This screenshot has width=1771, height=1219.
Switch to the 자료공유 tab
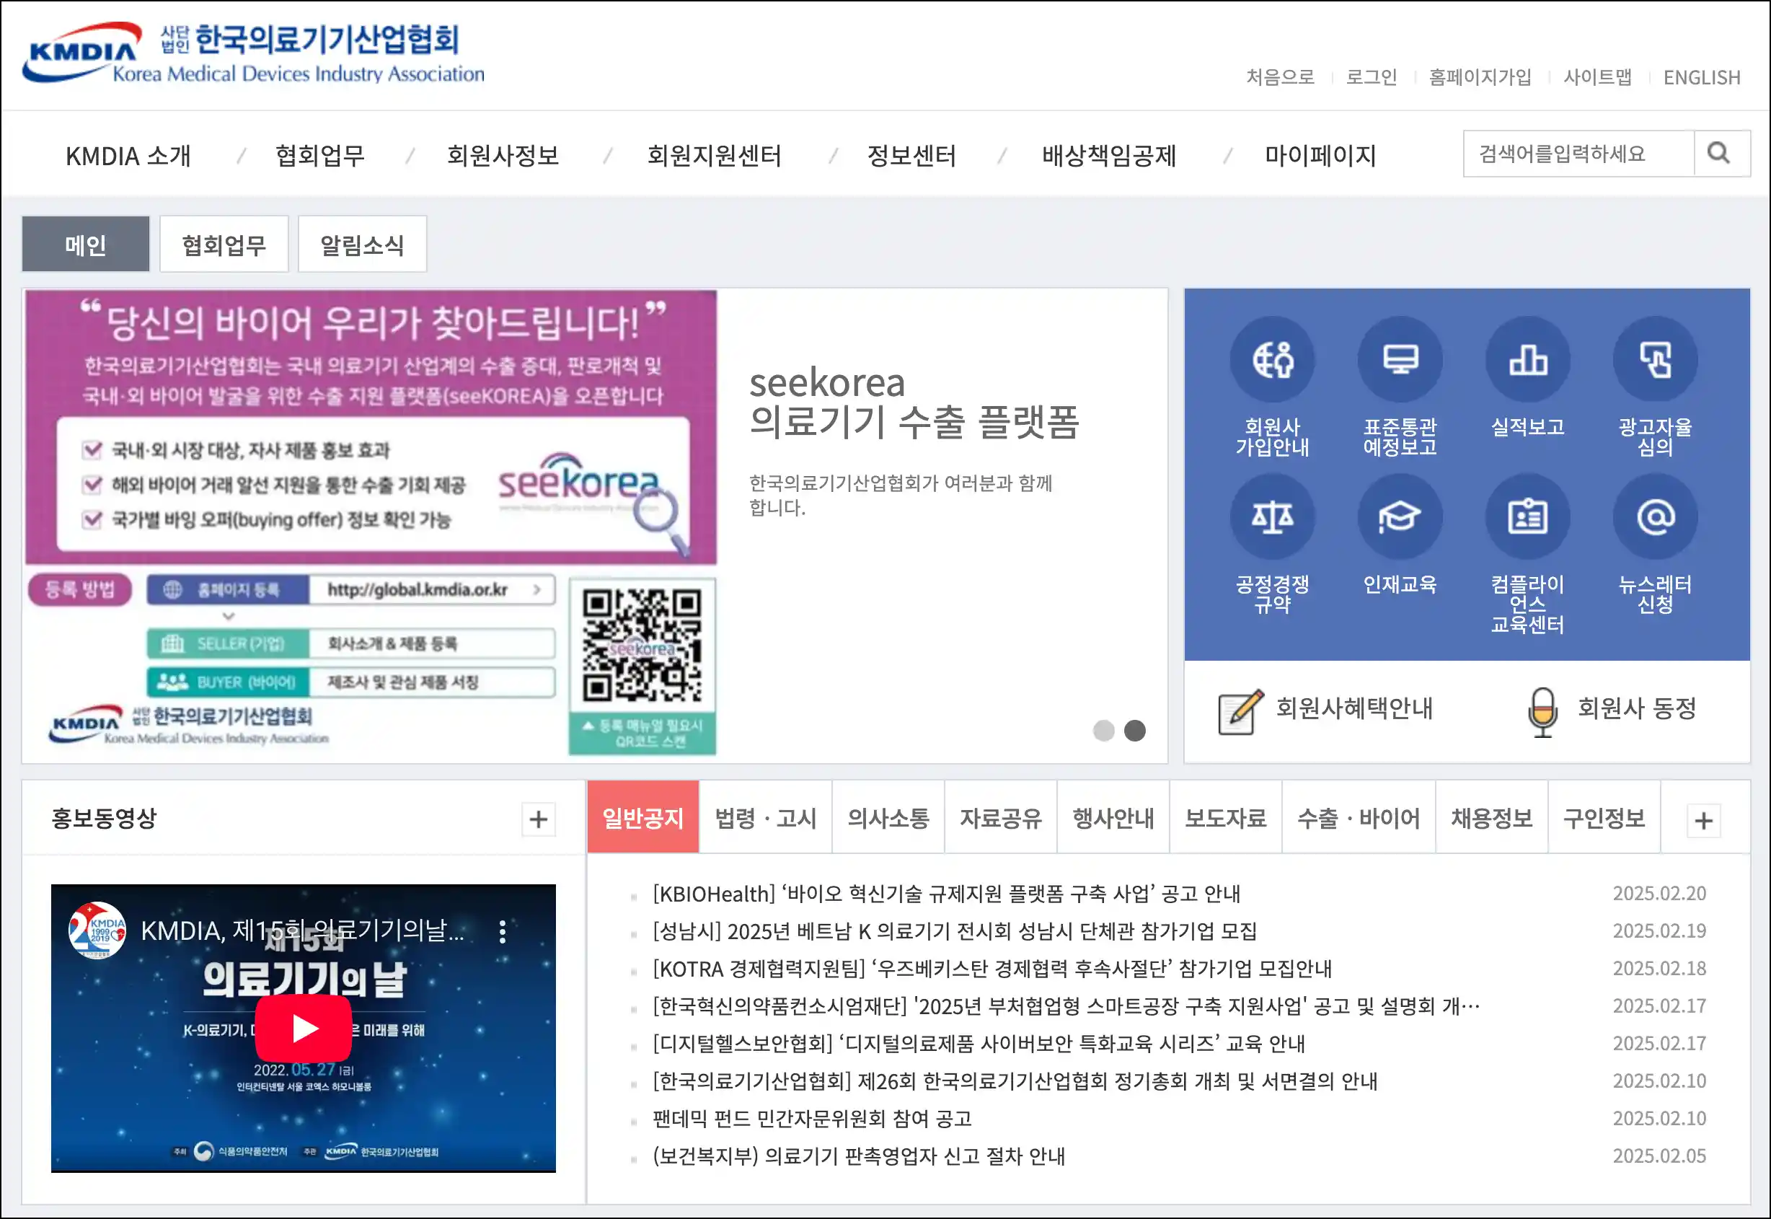point(1000,817)
